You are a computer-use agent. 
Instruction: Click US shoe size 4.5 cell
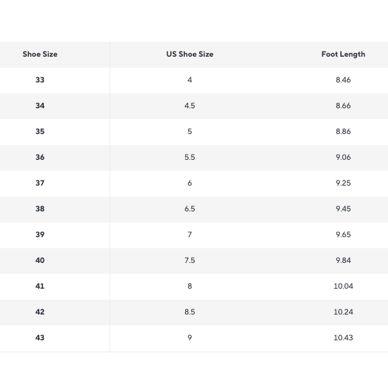[189, 106]
